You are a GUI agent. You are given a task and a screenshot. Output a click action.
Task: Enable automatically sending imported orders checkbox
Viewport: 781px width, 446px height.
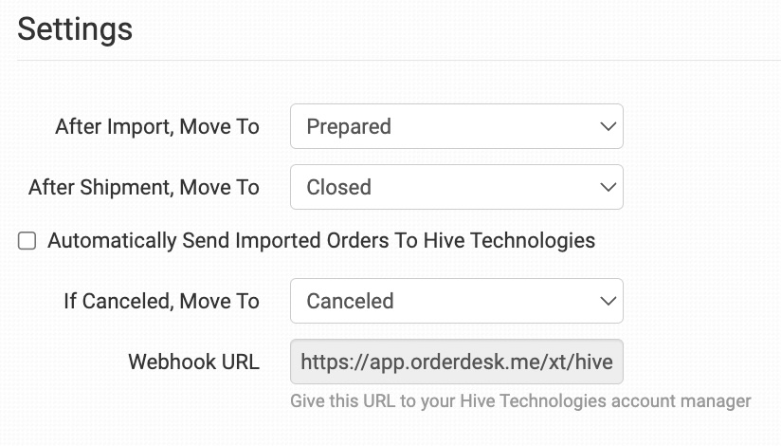pos(27,241)
